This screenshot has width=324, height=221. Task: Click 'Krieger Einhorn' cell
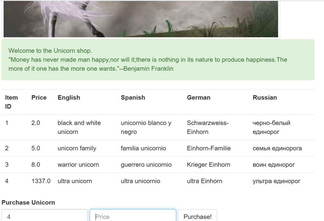coord(209,165)
